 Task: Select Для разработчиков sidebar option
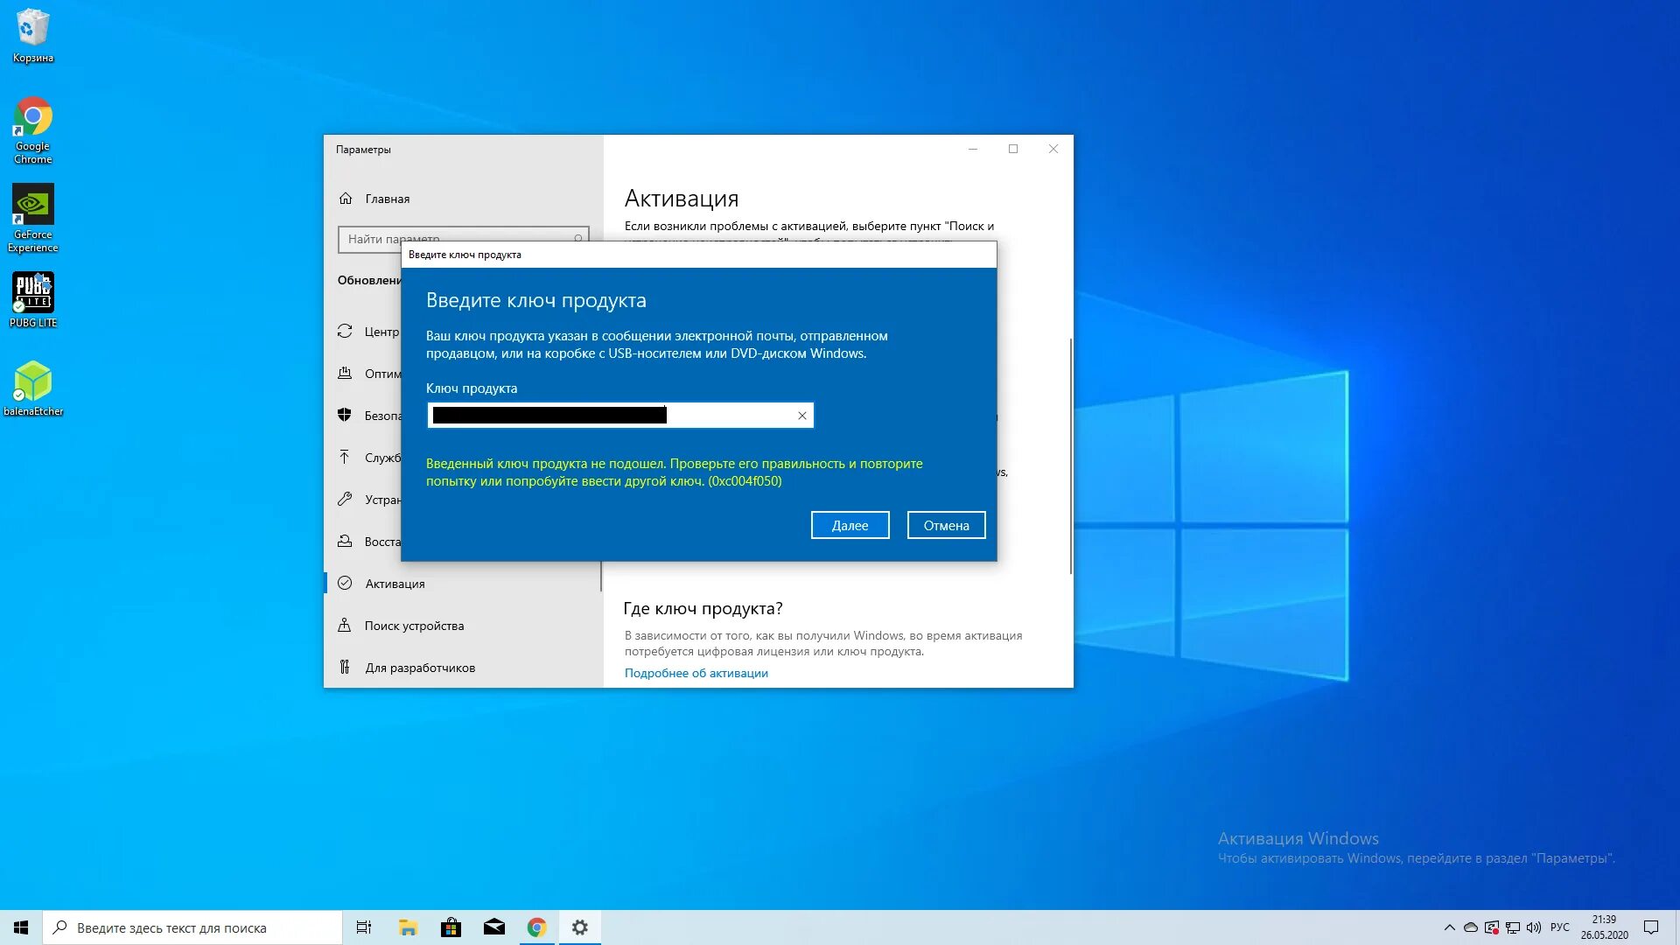420,667
